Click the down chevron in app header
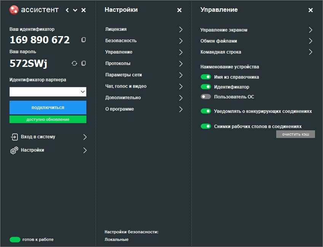 (x=75, y=10)
